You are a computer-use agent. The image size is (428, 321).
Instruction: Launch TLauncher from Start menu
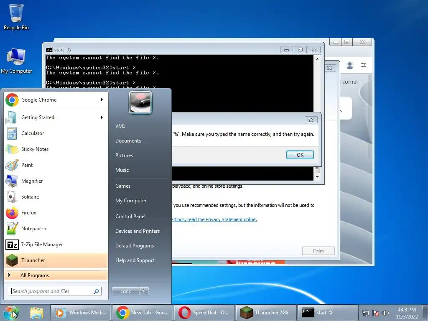pyautogui.click(x=56, y=260)
